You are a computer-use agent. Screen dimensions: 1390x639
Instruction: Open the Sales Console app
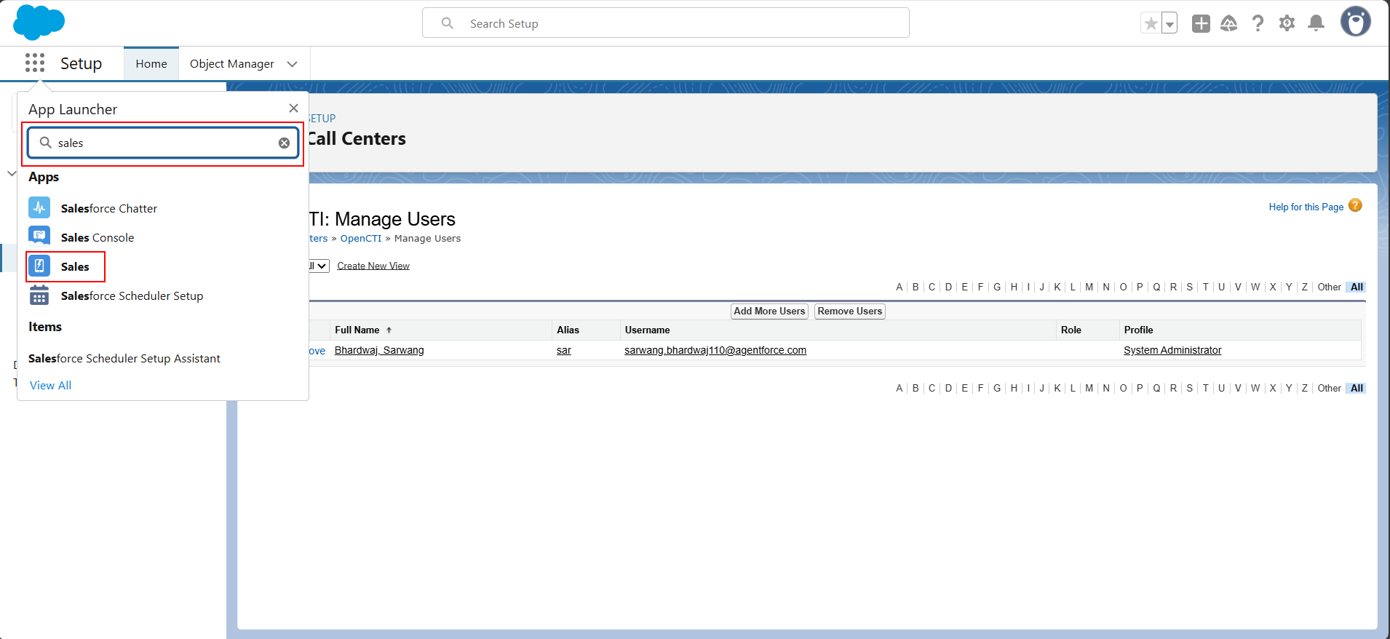coord(98,238)
